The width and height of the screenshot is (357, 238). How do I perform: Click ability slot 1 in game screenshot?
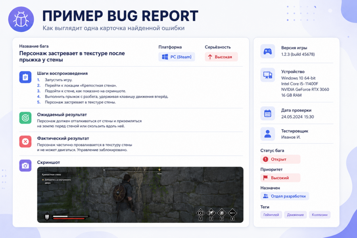(200, 215)
